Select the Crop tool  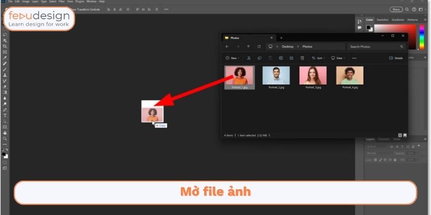(x=5, y=46)
